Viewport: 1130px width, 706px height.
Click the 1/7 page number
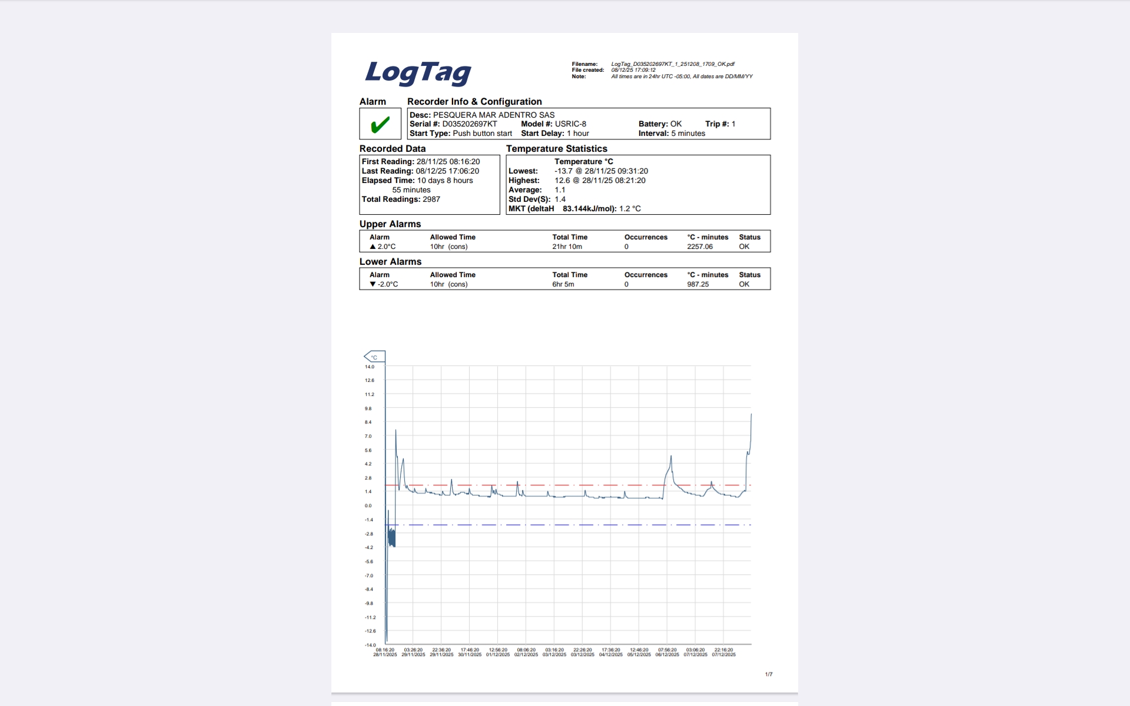click(769, 674)
